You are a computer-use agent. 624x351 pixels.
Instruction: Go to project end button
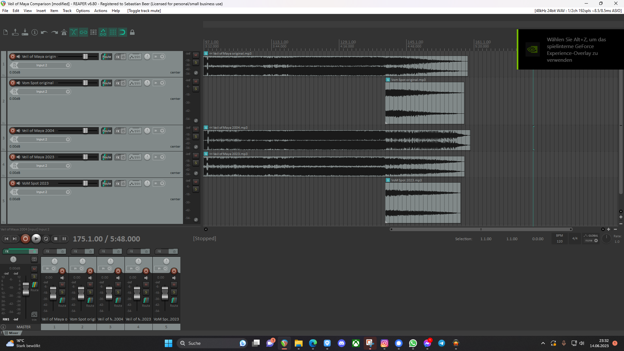tap(15, 239)
